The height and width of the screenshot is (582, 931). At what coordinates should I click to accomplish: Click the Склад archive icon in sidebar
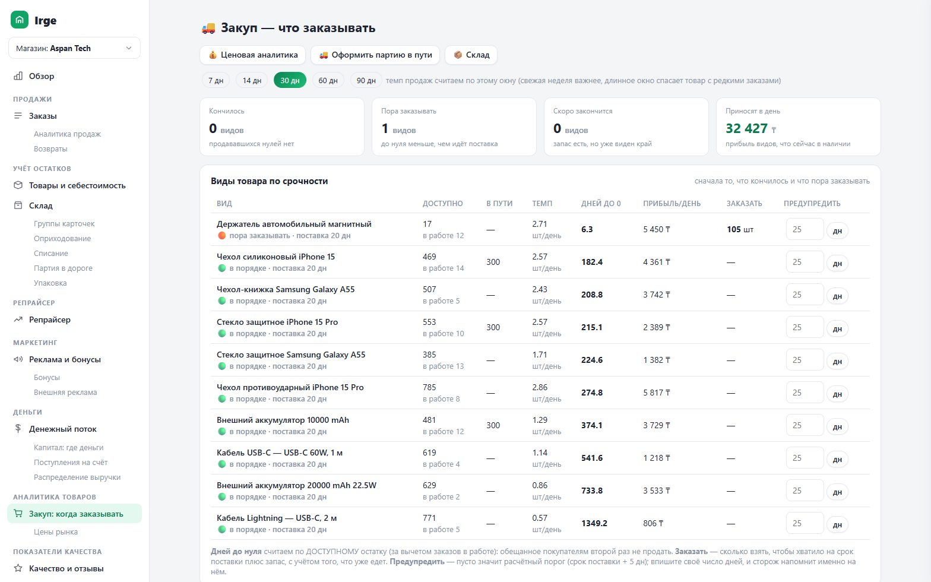pos(18,205)
